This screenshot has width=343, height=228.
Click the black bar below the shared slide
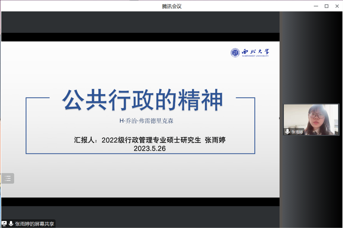[x=140, y=202]
